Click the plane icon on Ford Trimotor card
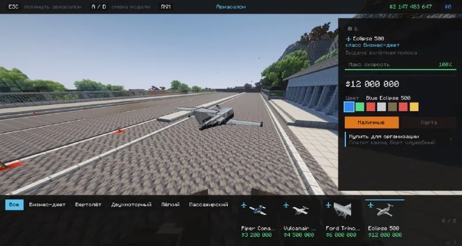Image resolution: width=462 pixels, height=246 pixels. point(328,205)
